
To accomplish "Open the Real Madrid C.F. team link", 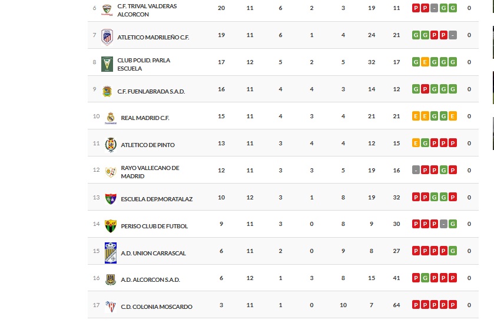I will [x=145, y=118].
